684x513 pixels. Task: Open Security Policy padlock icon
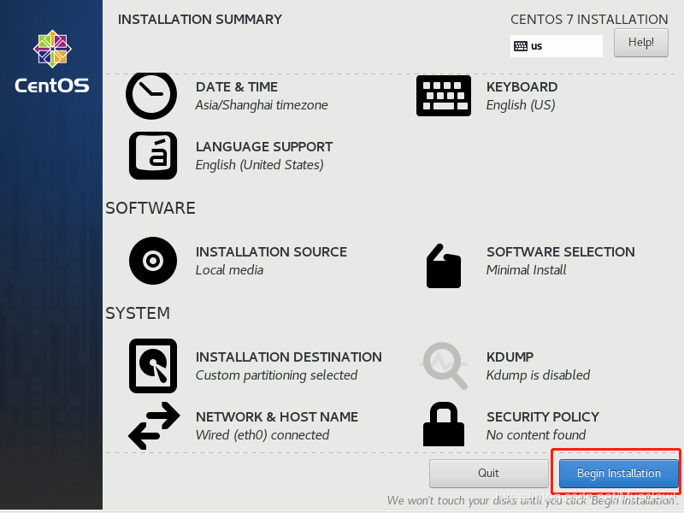444,424
